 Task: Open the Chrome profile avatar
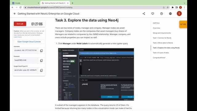(x=181, y=7)
